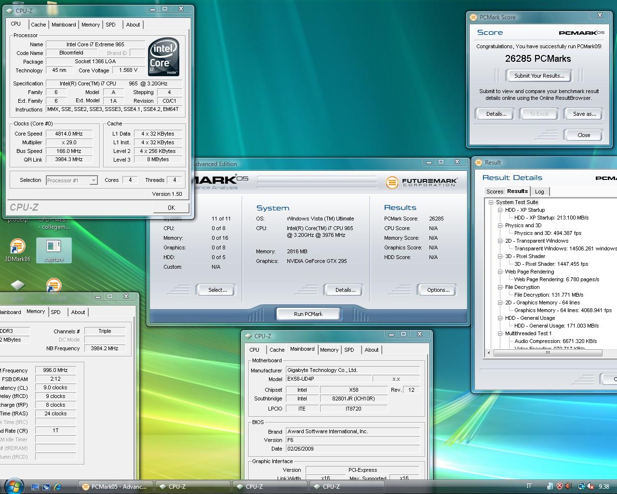This screenshot has width=617, height=494.
Task: Select the capture desktop icon
Action: pyautogui.click(x=54, y=250)
